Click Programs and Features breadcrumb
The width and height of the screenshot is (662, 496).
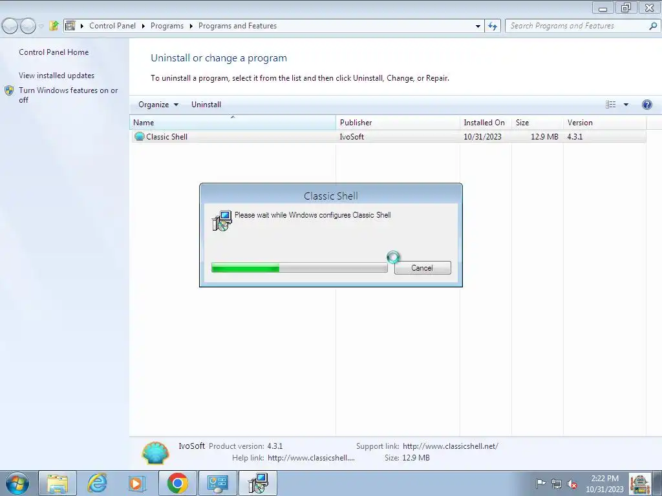237,26
